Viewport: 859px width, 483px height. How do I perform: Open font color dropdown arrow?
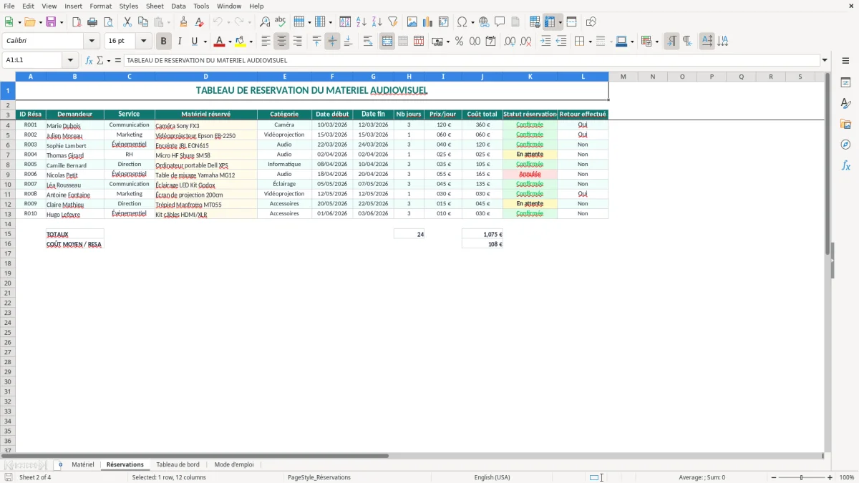coord(230,42)
